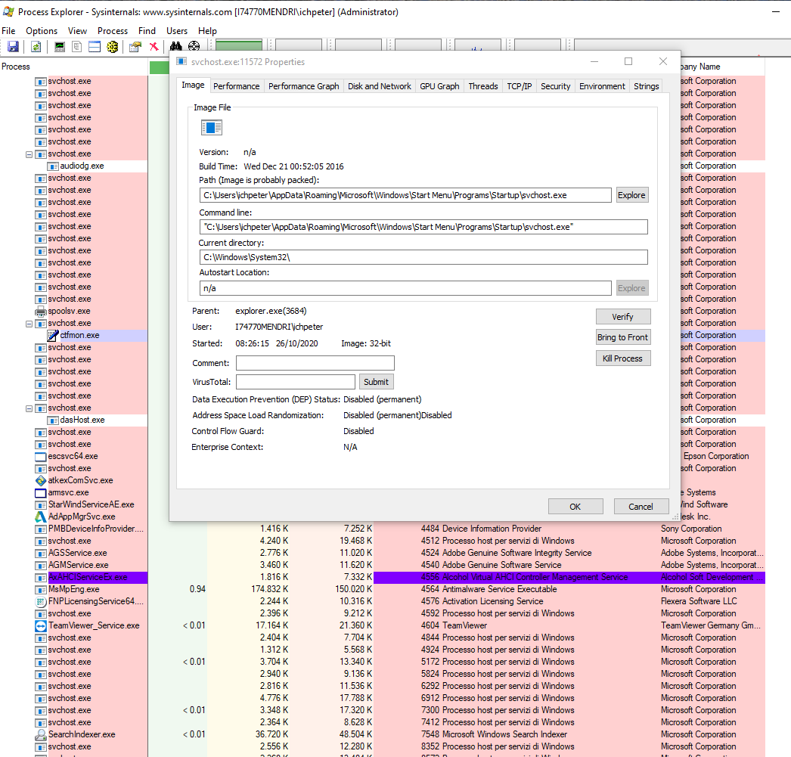Click the escsvc64.exe process icon
791x757 pixels.
[41, 457]
